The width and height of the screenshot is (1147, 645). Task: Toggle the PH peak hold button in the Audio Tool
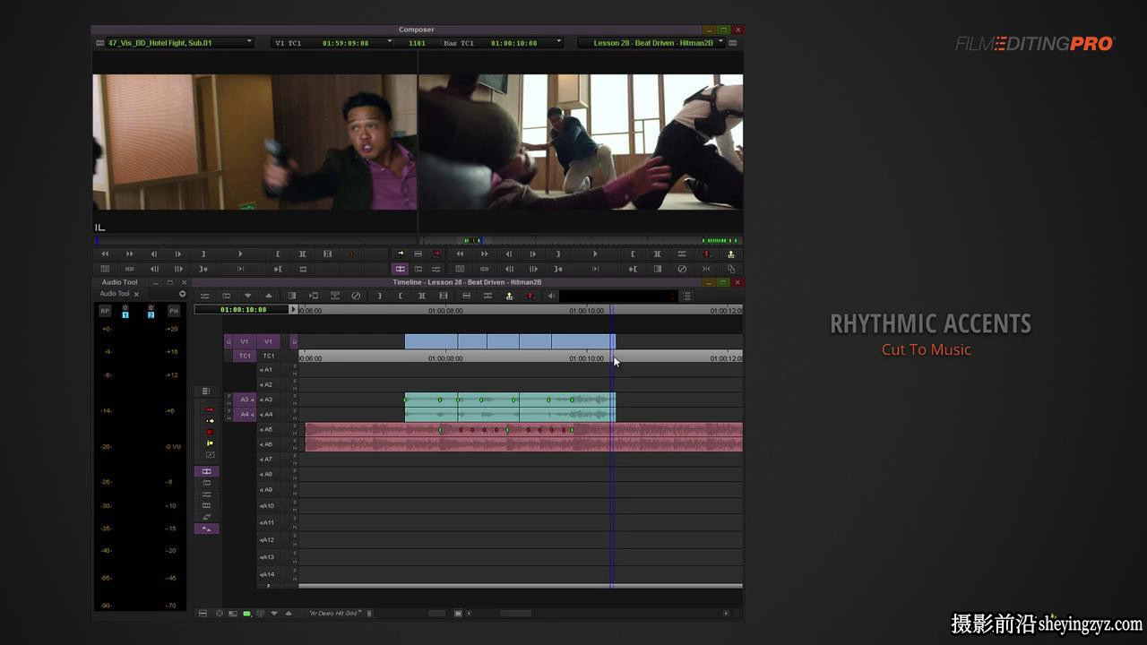(x=174, y=311)
